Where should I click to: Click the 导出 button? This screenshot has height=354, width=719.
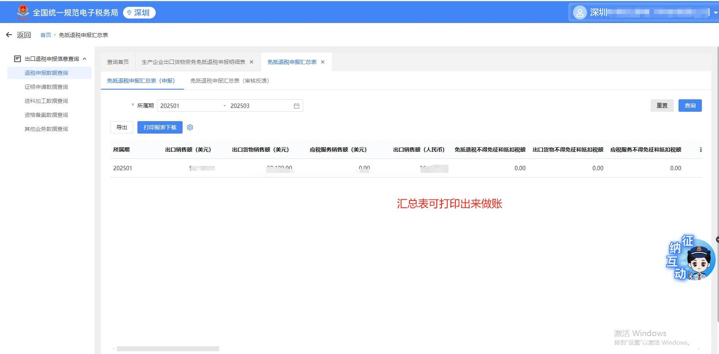(x=121, y=127)
